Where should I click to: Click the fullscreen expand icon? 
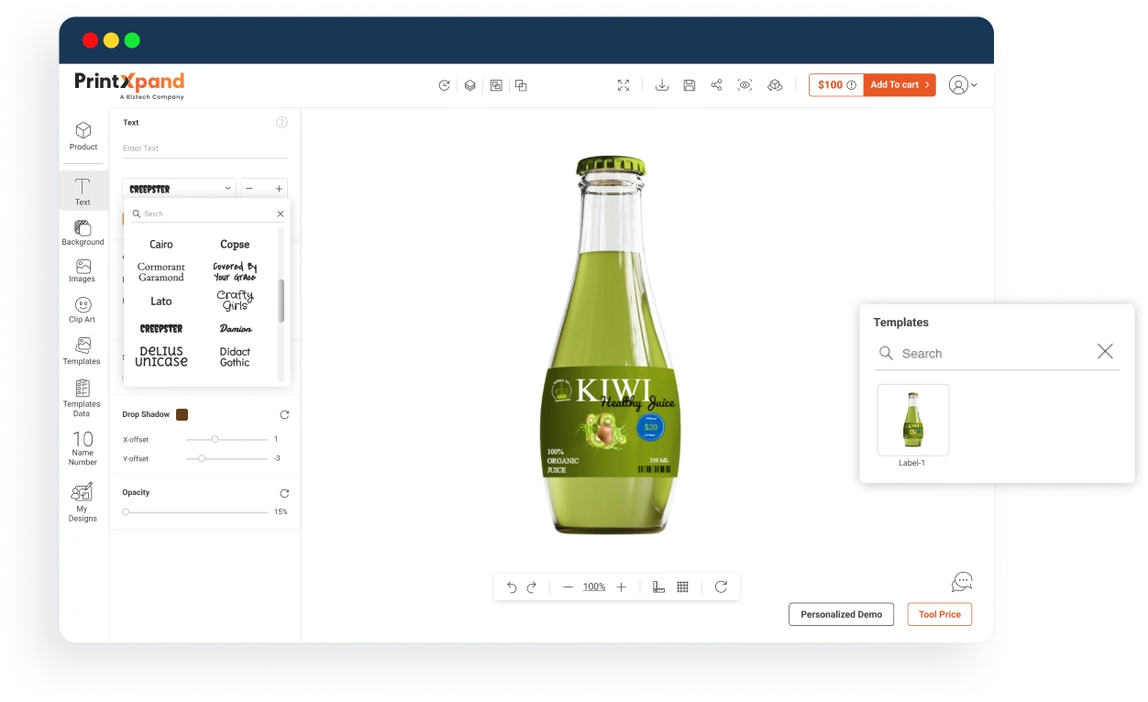tap(624, 85)
